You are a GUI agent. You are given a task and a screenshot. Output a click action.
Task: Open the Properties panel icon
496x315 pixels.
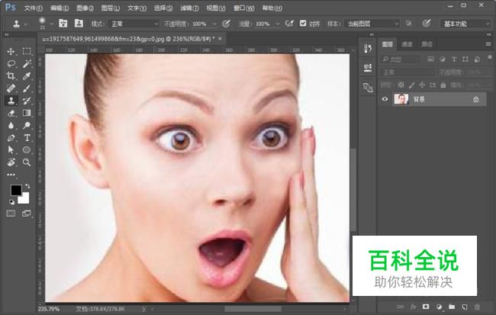pyautogui.click(x=368, y=68)
